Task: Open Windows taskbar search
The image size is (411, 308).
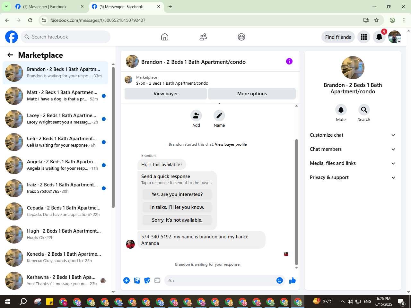Action: pos(23,302)
